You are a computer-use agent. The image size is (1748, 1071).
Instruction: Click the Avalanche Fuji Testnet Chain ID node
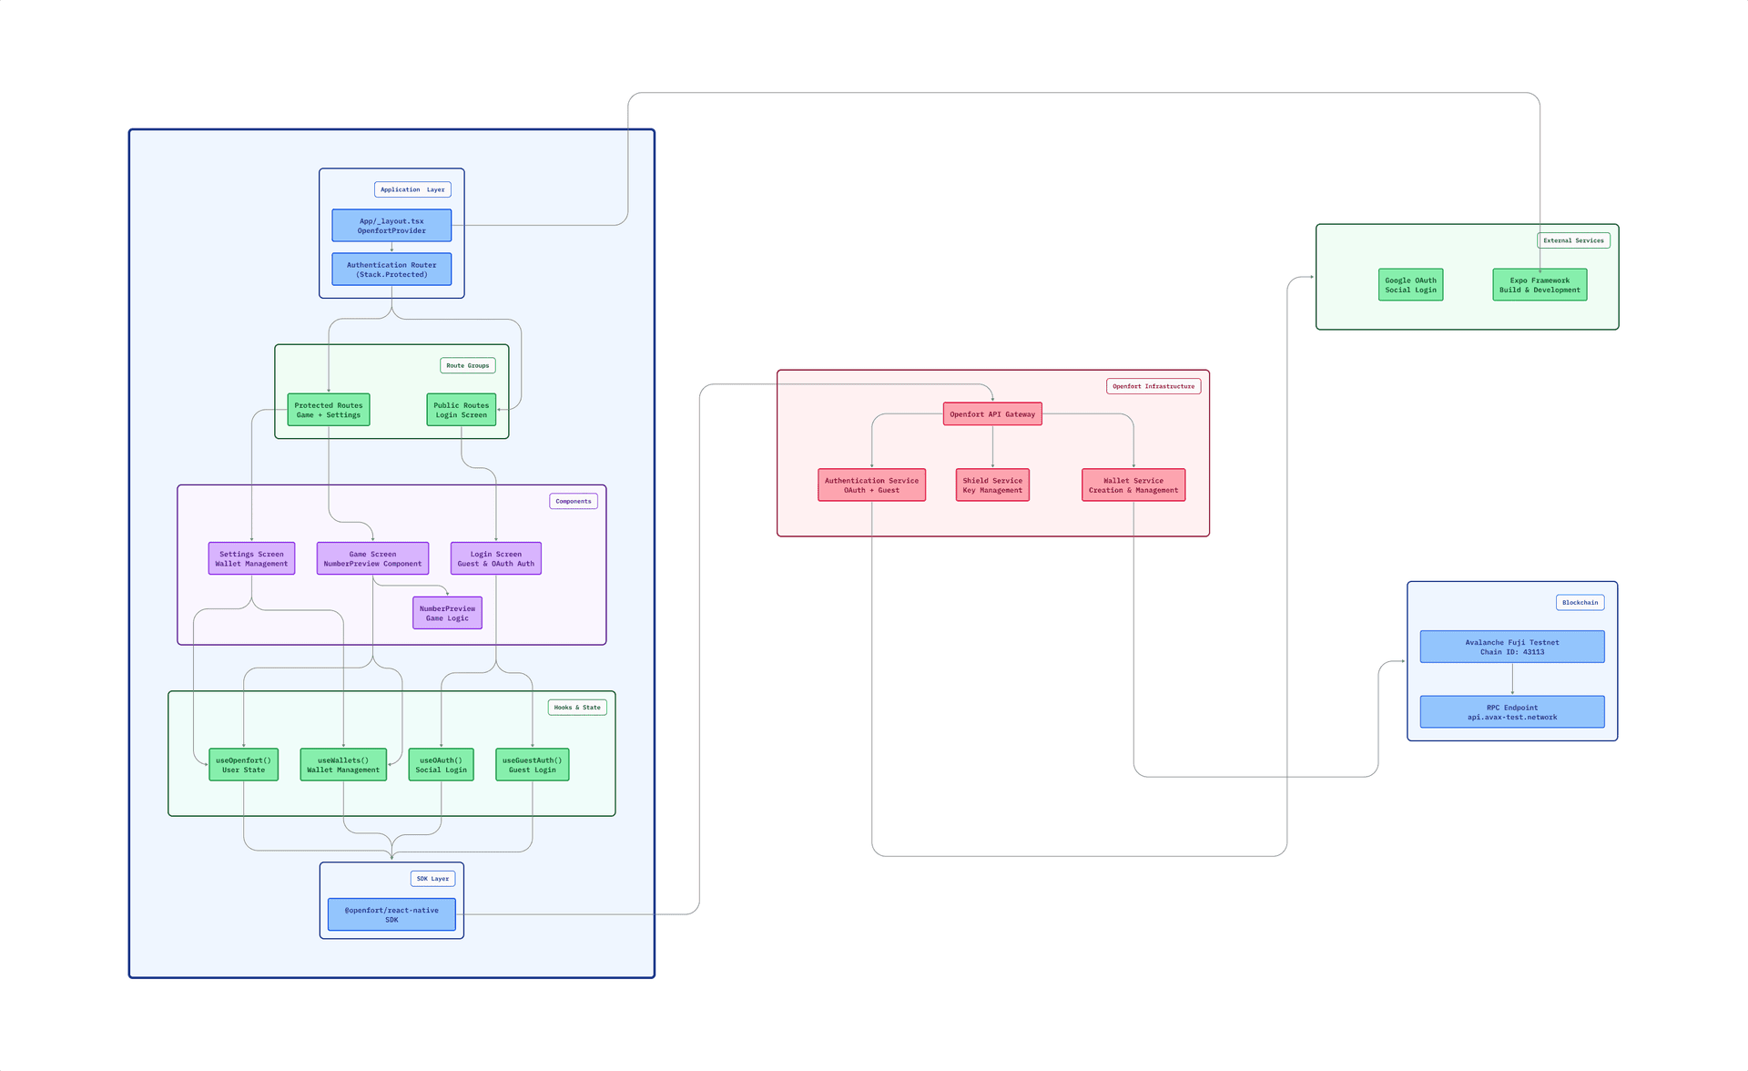click(1511, 647)
